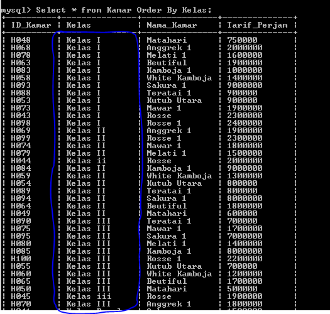This screenshot has height=314, width=330.
Task: Select the H044 ID cell
Action: [x=21, y=161]
